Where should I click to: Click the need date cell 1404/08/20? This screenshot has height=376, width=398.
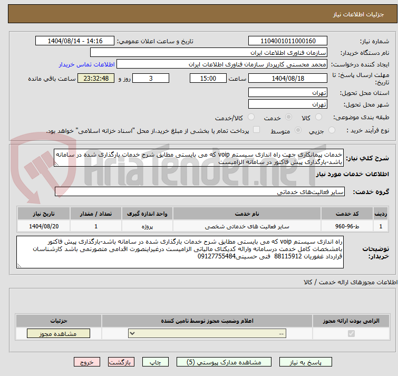click(x=44, y=226)
